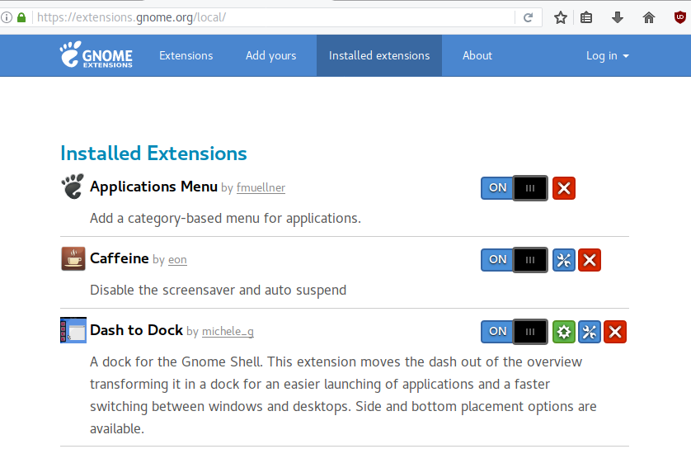The width and height of the screenshot is (691, 449).
Task: Remove the Dash to Dock extension
Action: 615,332
